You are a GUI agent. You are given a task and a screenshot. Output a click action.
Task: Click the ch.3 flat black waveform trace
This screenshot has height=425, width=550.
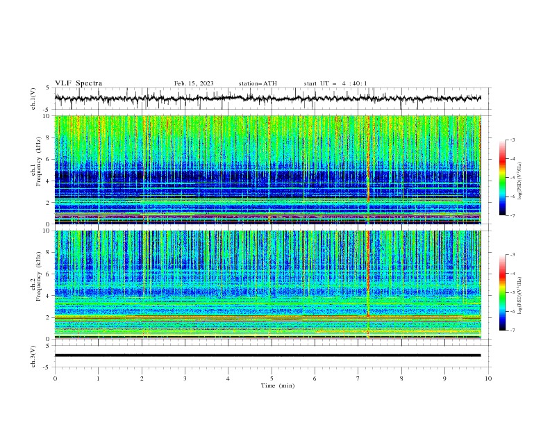pos(267,356)
